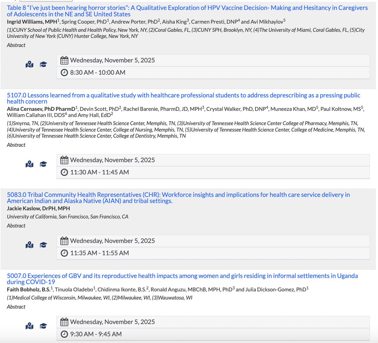Click Abstract under Faith Bobholz entry
Image resolution: width=378 pixels, height=343 pixels.
(x=16, y=306)
